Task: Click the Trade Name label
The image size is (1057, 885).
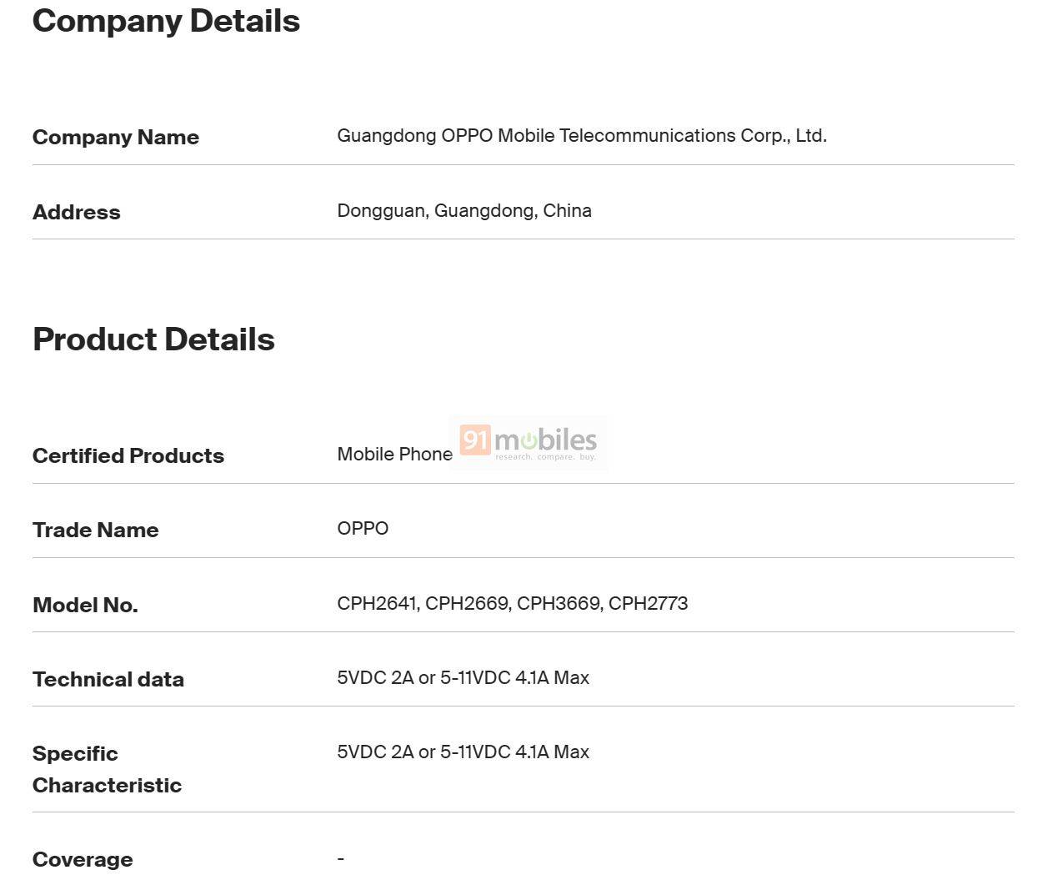Action: 96,530
